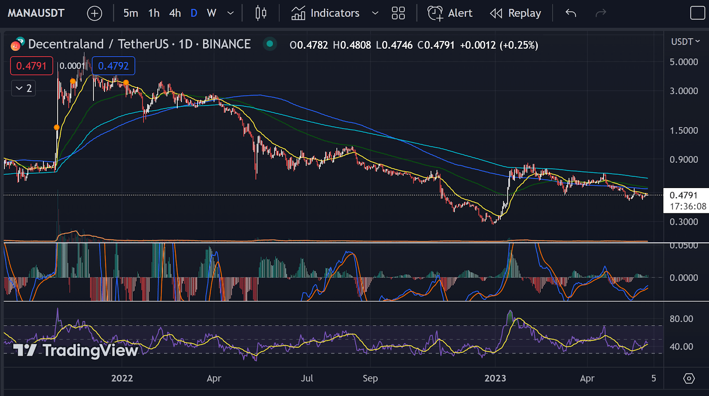Click the 0.9000 price scale label
709x396 pixels.
[x=684, y=159]
